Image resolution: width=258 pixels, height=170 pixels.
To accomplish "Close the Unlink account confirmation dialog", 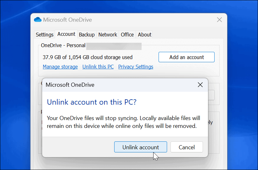I will coord(200,85).
